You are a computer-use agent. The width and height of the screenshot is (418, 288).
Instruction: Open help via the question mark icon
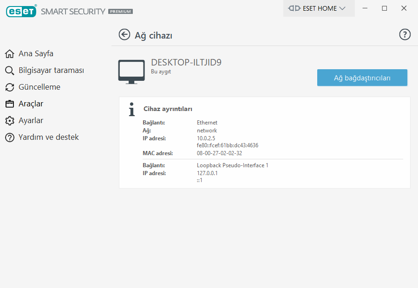coord(405,35)
